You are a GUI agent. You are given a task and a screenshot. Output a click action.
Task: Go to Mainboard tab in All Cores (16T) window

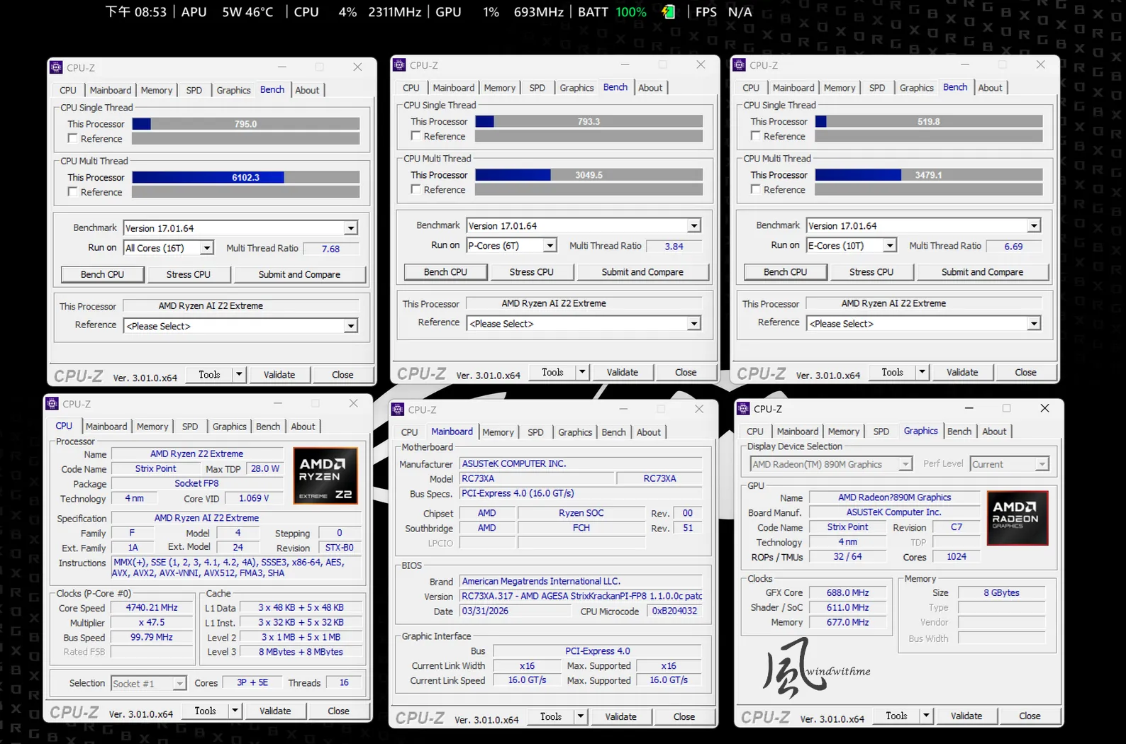[x=110, y=90]
